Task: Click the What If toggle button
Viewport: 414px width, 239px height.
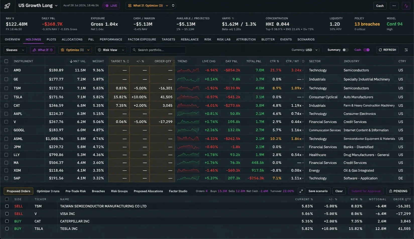Action: coord(42,50)
